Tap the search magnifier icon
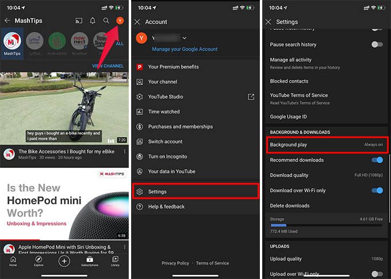Image resolution: width=391 pixels, height=279 pixels. tap(106, 21)
